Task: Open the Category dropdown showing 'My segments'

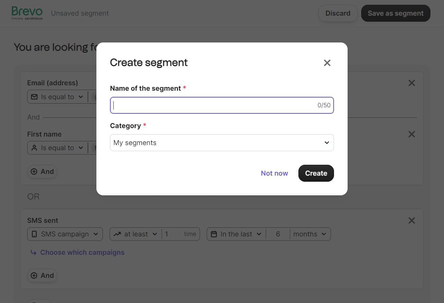Action: pyautogui.click(x=222, y=143)
